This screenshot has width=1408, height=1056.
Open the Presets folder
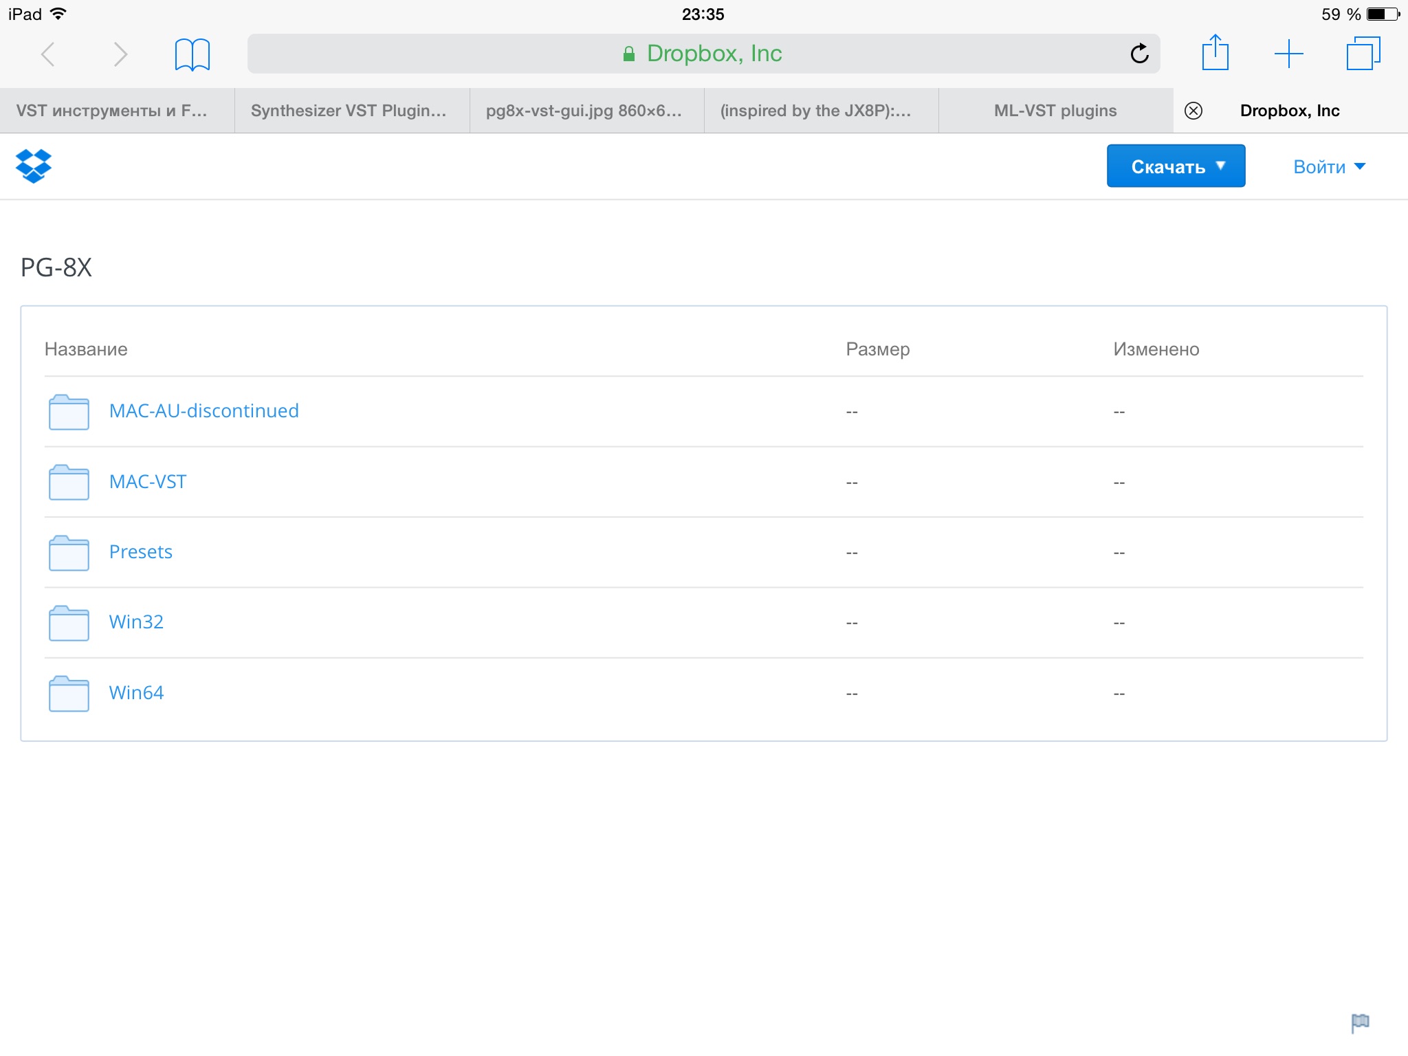(140, 552)
